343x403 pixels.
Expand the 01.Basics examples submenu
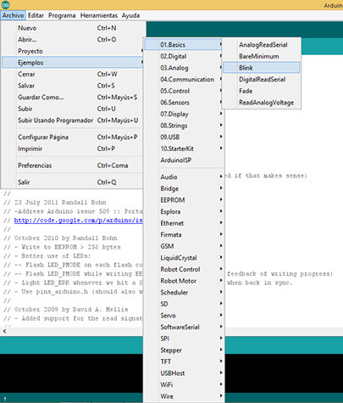pyautogui.click(x=184, y=45)
